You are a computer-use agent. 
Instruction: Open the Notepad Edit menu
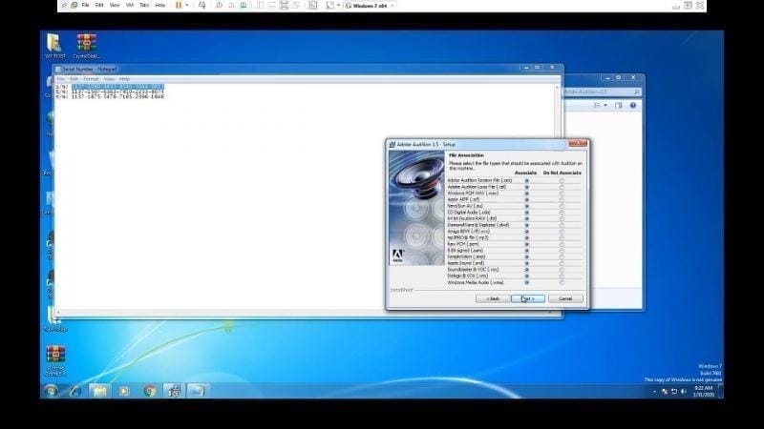pyautogui.click(x=74, y=79)
